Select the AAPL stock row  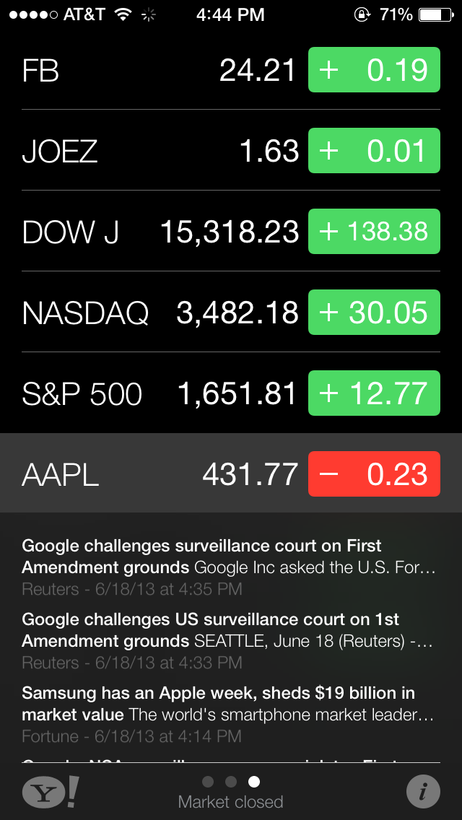[231, 474]
